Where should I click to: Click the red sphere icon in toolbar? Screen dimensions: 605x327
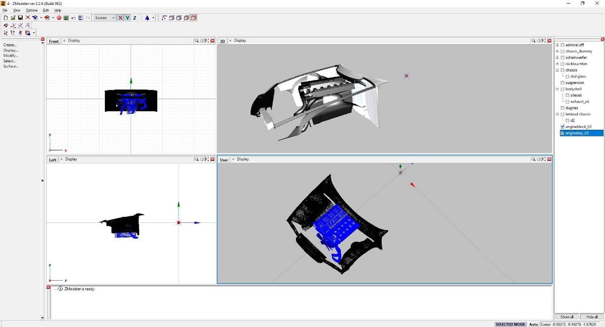[58, 18]
